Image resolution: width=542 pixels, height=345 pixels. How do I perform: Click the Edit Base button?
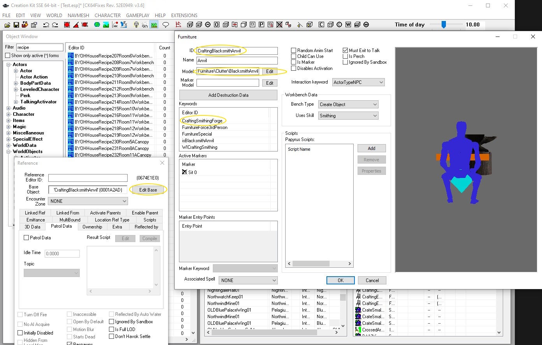coord(148,190)
